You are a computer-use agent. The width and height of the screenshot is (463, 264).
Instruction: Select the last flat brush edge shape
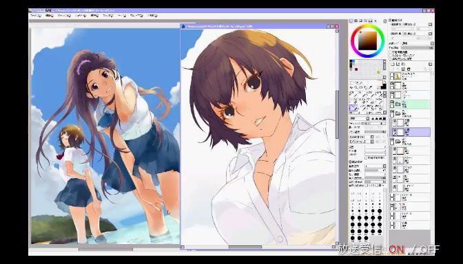[384, 118]
